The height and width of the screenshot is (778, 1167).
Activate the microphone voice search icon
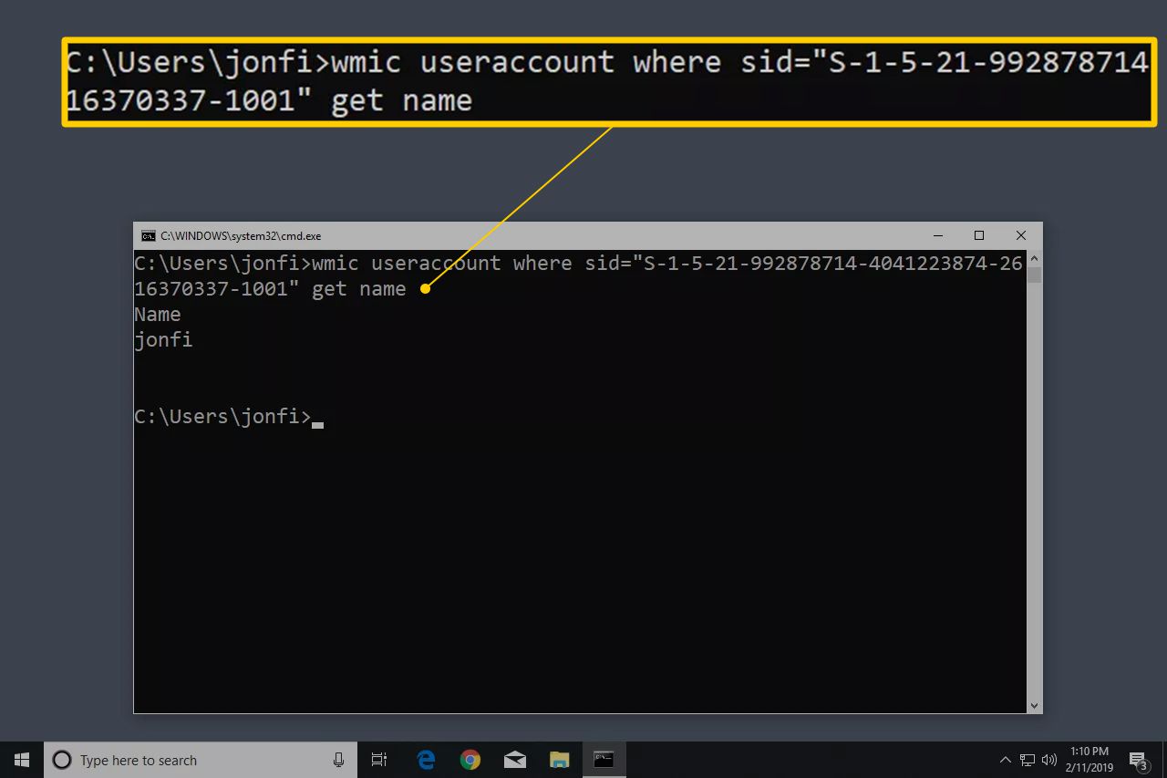[x=339, y=760]
